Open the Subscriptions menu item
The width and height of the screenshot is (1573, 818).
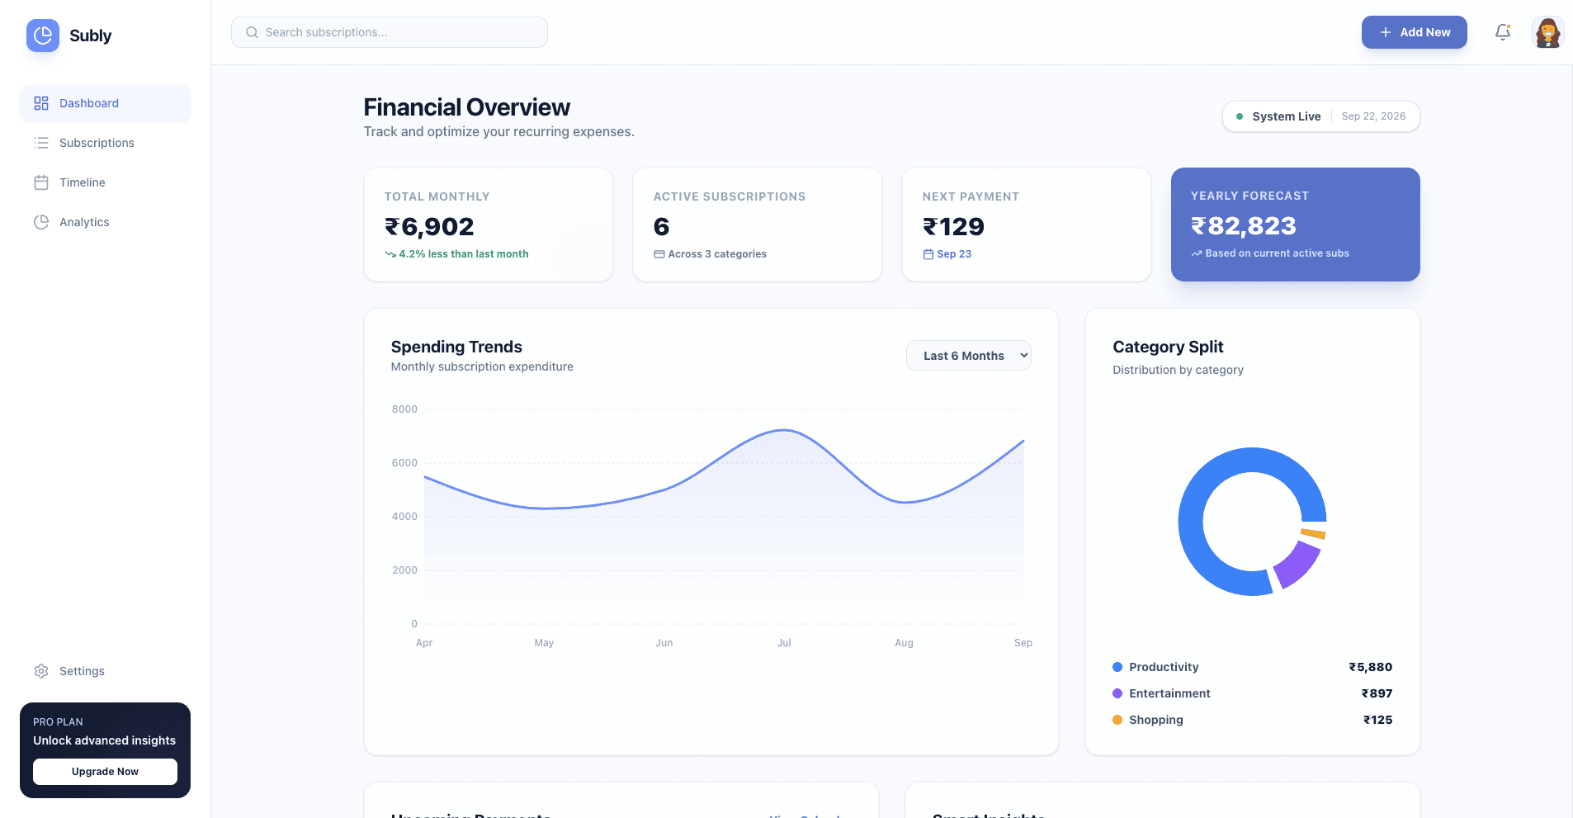[x=105, y=143]
